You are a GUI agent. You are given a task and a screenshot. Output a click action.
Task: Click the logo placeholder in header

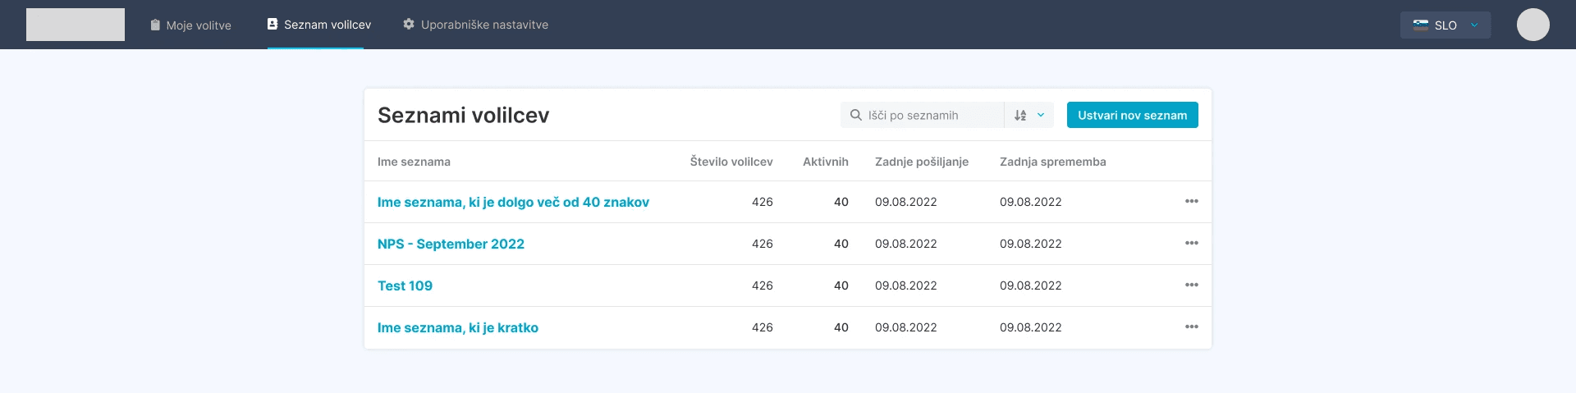tap(76, 25)
